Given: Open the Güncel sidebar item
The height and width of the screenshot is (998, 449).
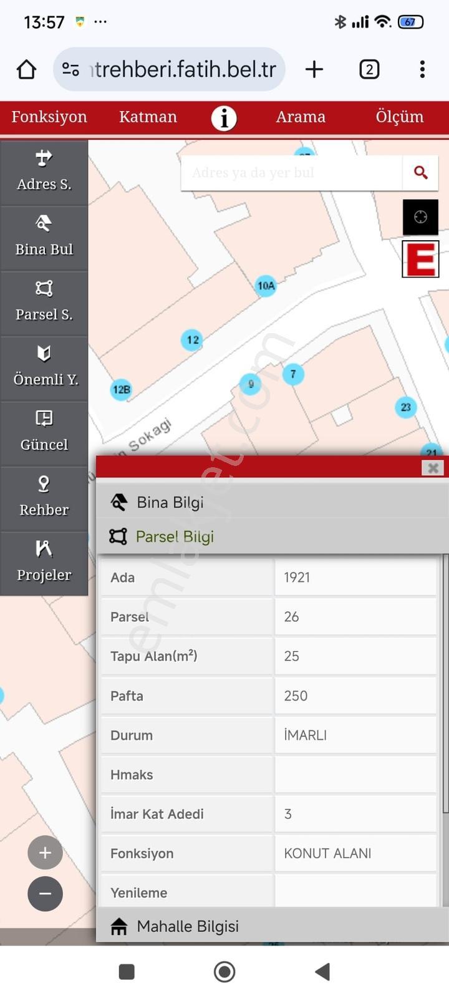Looking at the screenshot, I should coord(44,434).
